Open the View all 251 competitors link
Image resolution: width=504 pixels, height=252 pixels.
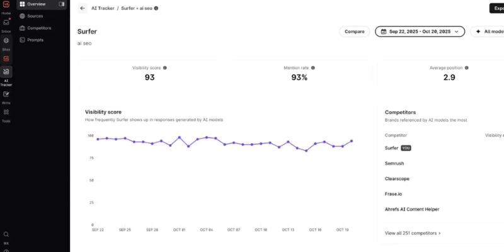click(x=413, y=233)
